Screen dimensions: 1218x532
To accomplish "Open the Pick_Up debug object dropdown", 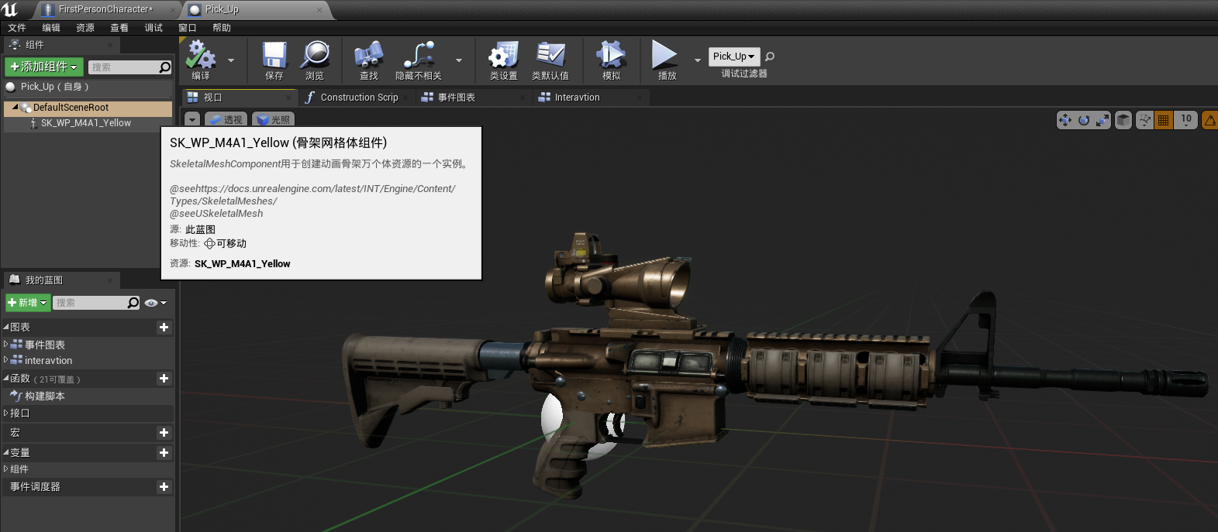I will 734,57.
